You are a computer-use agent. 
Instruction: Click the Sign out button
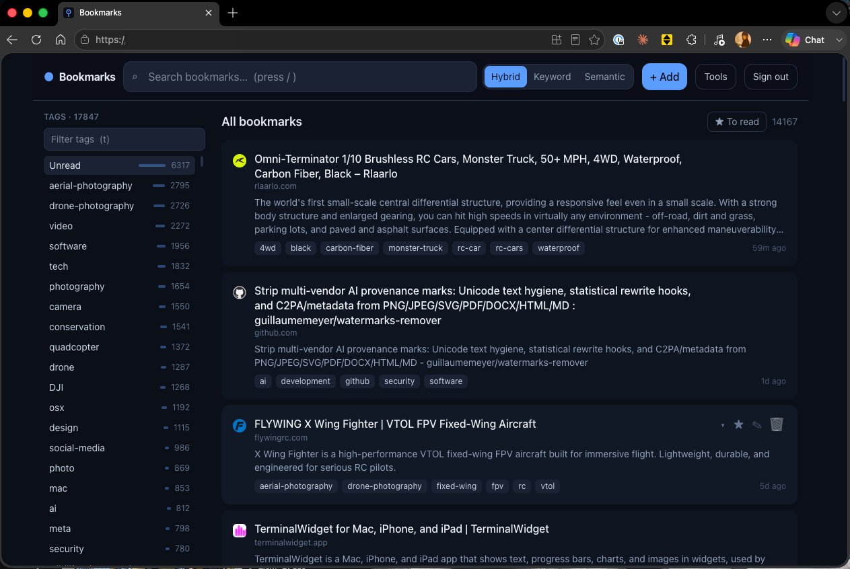[x=771, y=77]
